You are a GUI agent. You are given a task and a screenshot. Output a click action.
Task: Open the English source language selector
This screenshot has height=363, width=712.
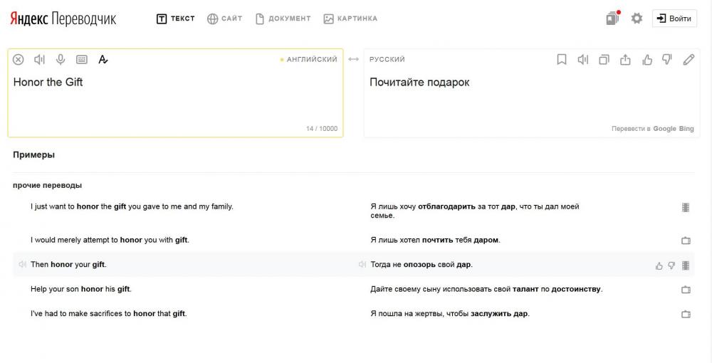pyautogui.click(x=311, y=60)
